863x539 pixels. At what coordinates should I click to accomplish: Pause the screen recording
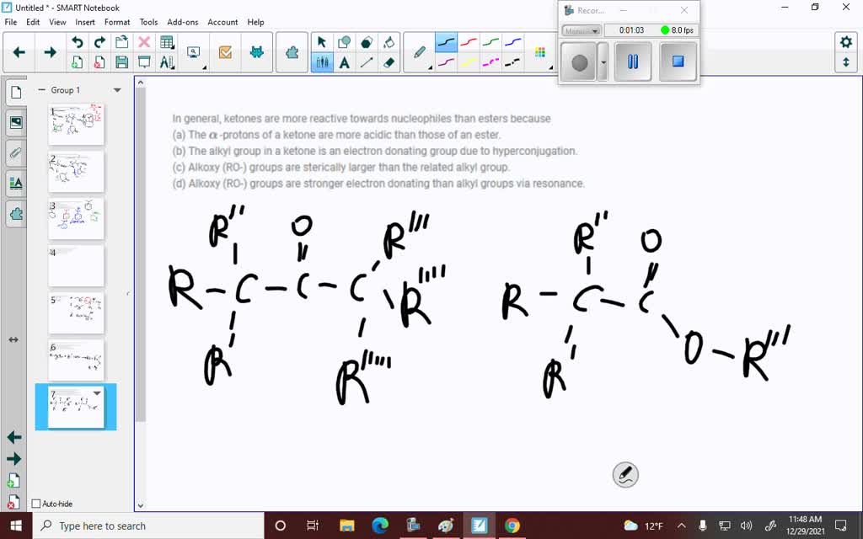633,61
